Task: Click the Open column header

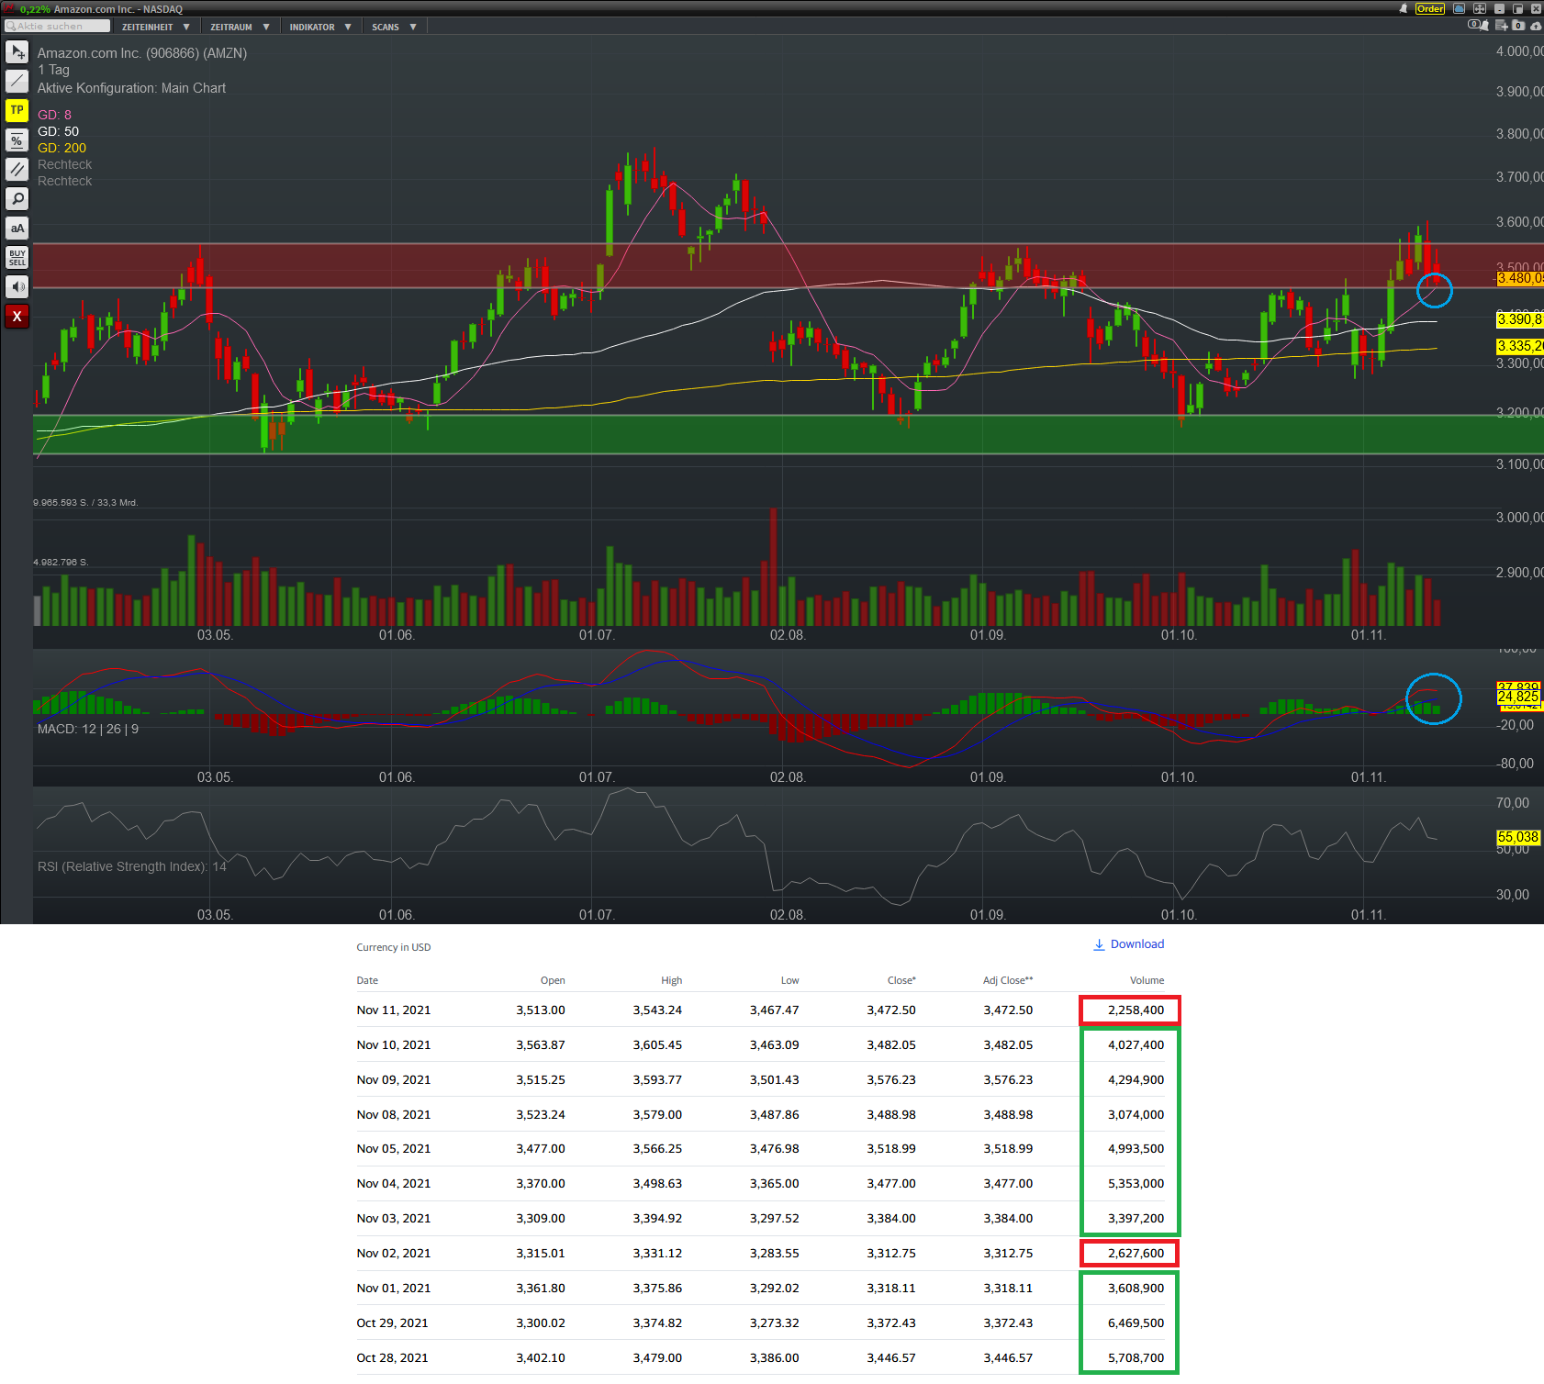Action: tap(553, 980)
